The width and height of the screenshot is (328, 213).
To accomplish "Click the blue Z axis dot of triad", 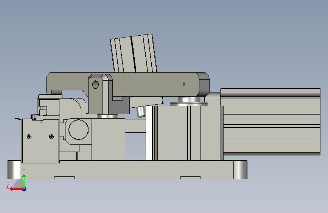I will click(25, 189).
